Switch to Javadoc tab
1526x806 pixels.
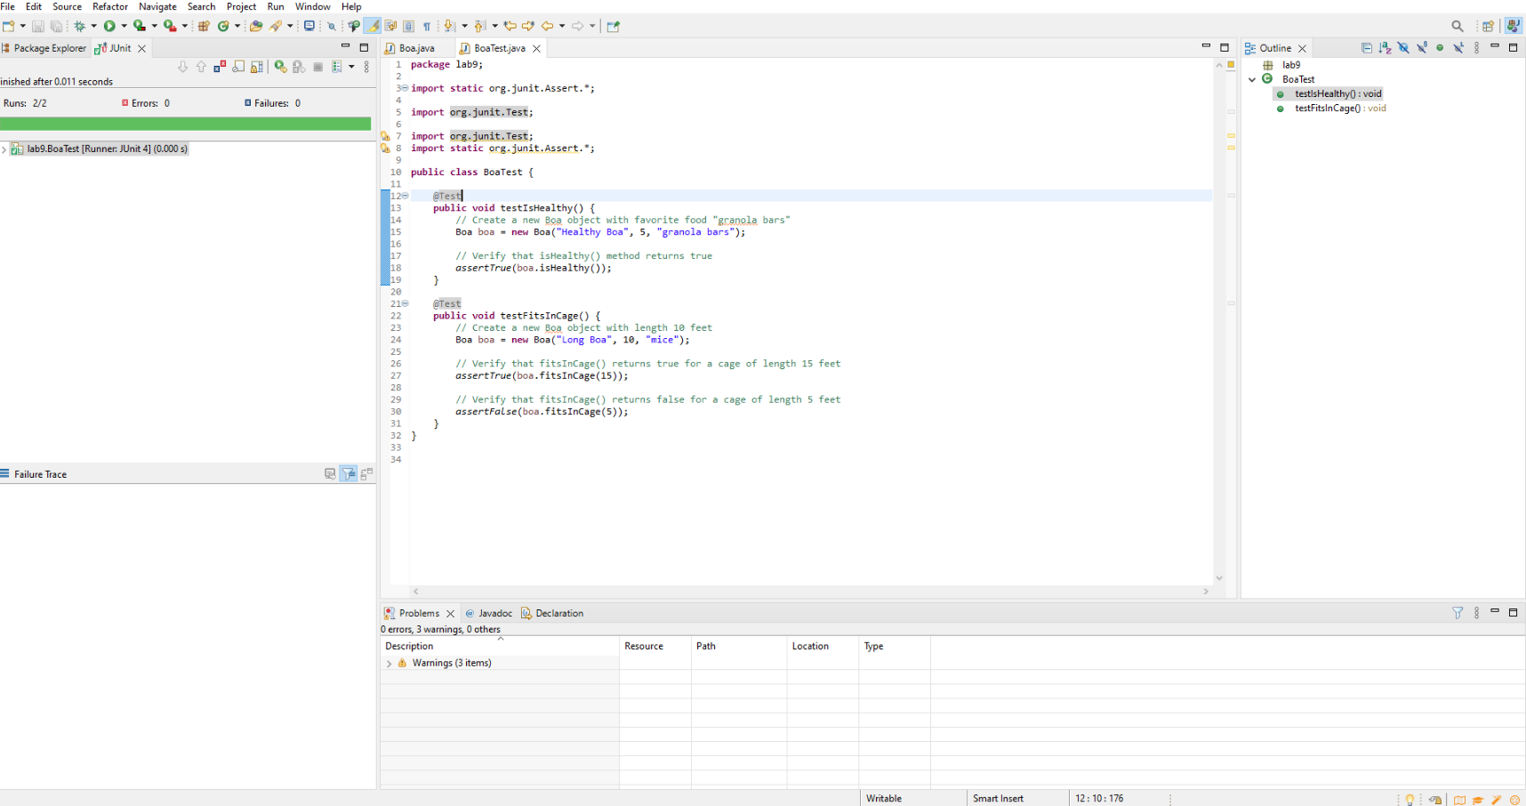coord(489,613)
